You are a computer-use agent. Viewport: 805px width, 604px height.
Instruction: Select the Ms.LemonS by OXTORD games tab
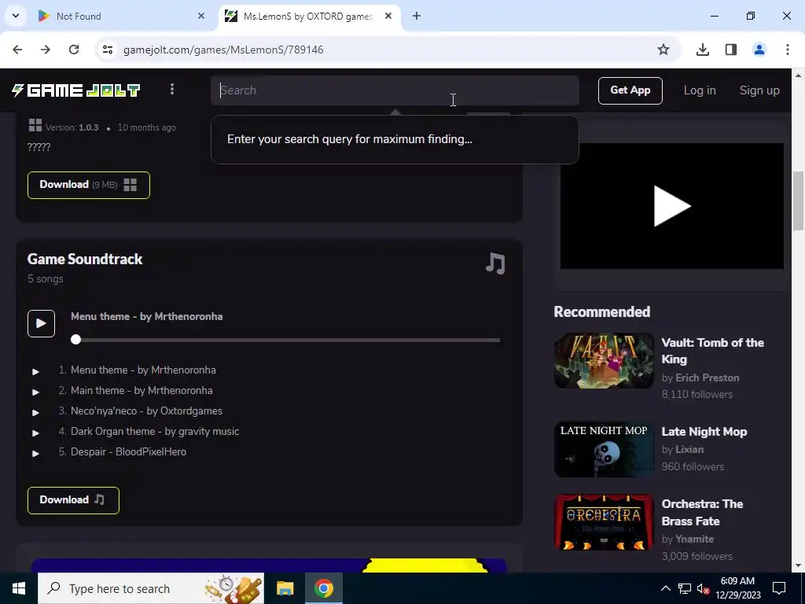[x=308, y=16]
